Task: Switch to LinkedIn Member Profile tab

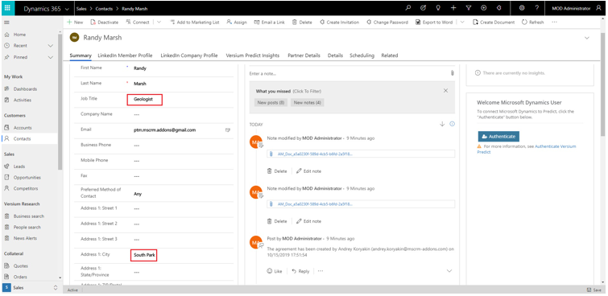Action: [x=125, y=55]
